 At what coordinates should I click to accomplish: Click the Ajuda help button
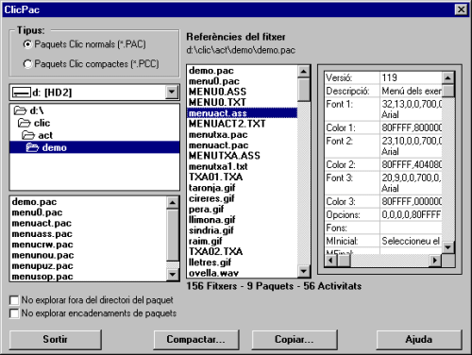click(x=419, y=340)
